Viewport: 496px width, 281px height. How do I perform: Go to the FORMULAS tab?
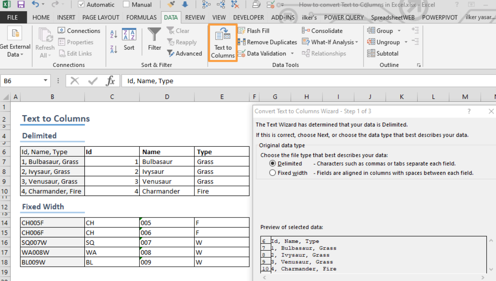click(142, 17)
